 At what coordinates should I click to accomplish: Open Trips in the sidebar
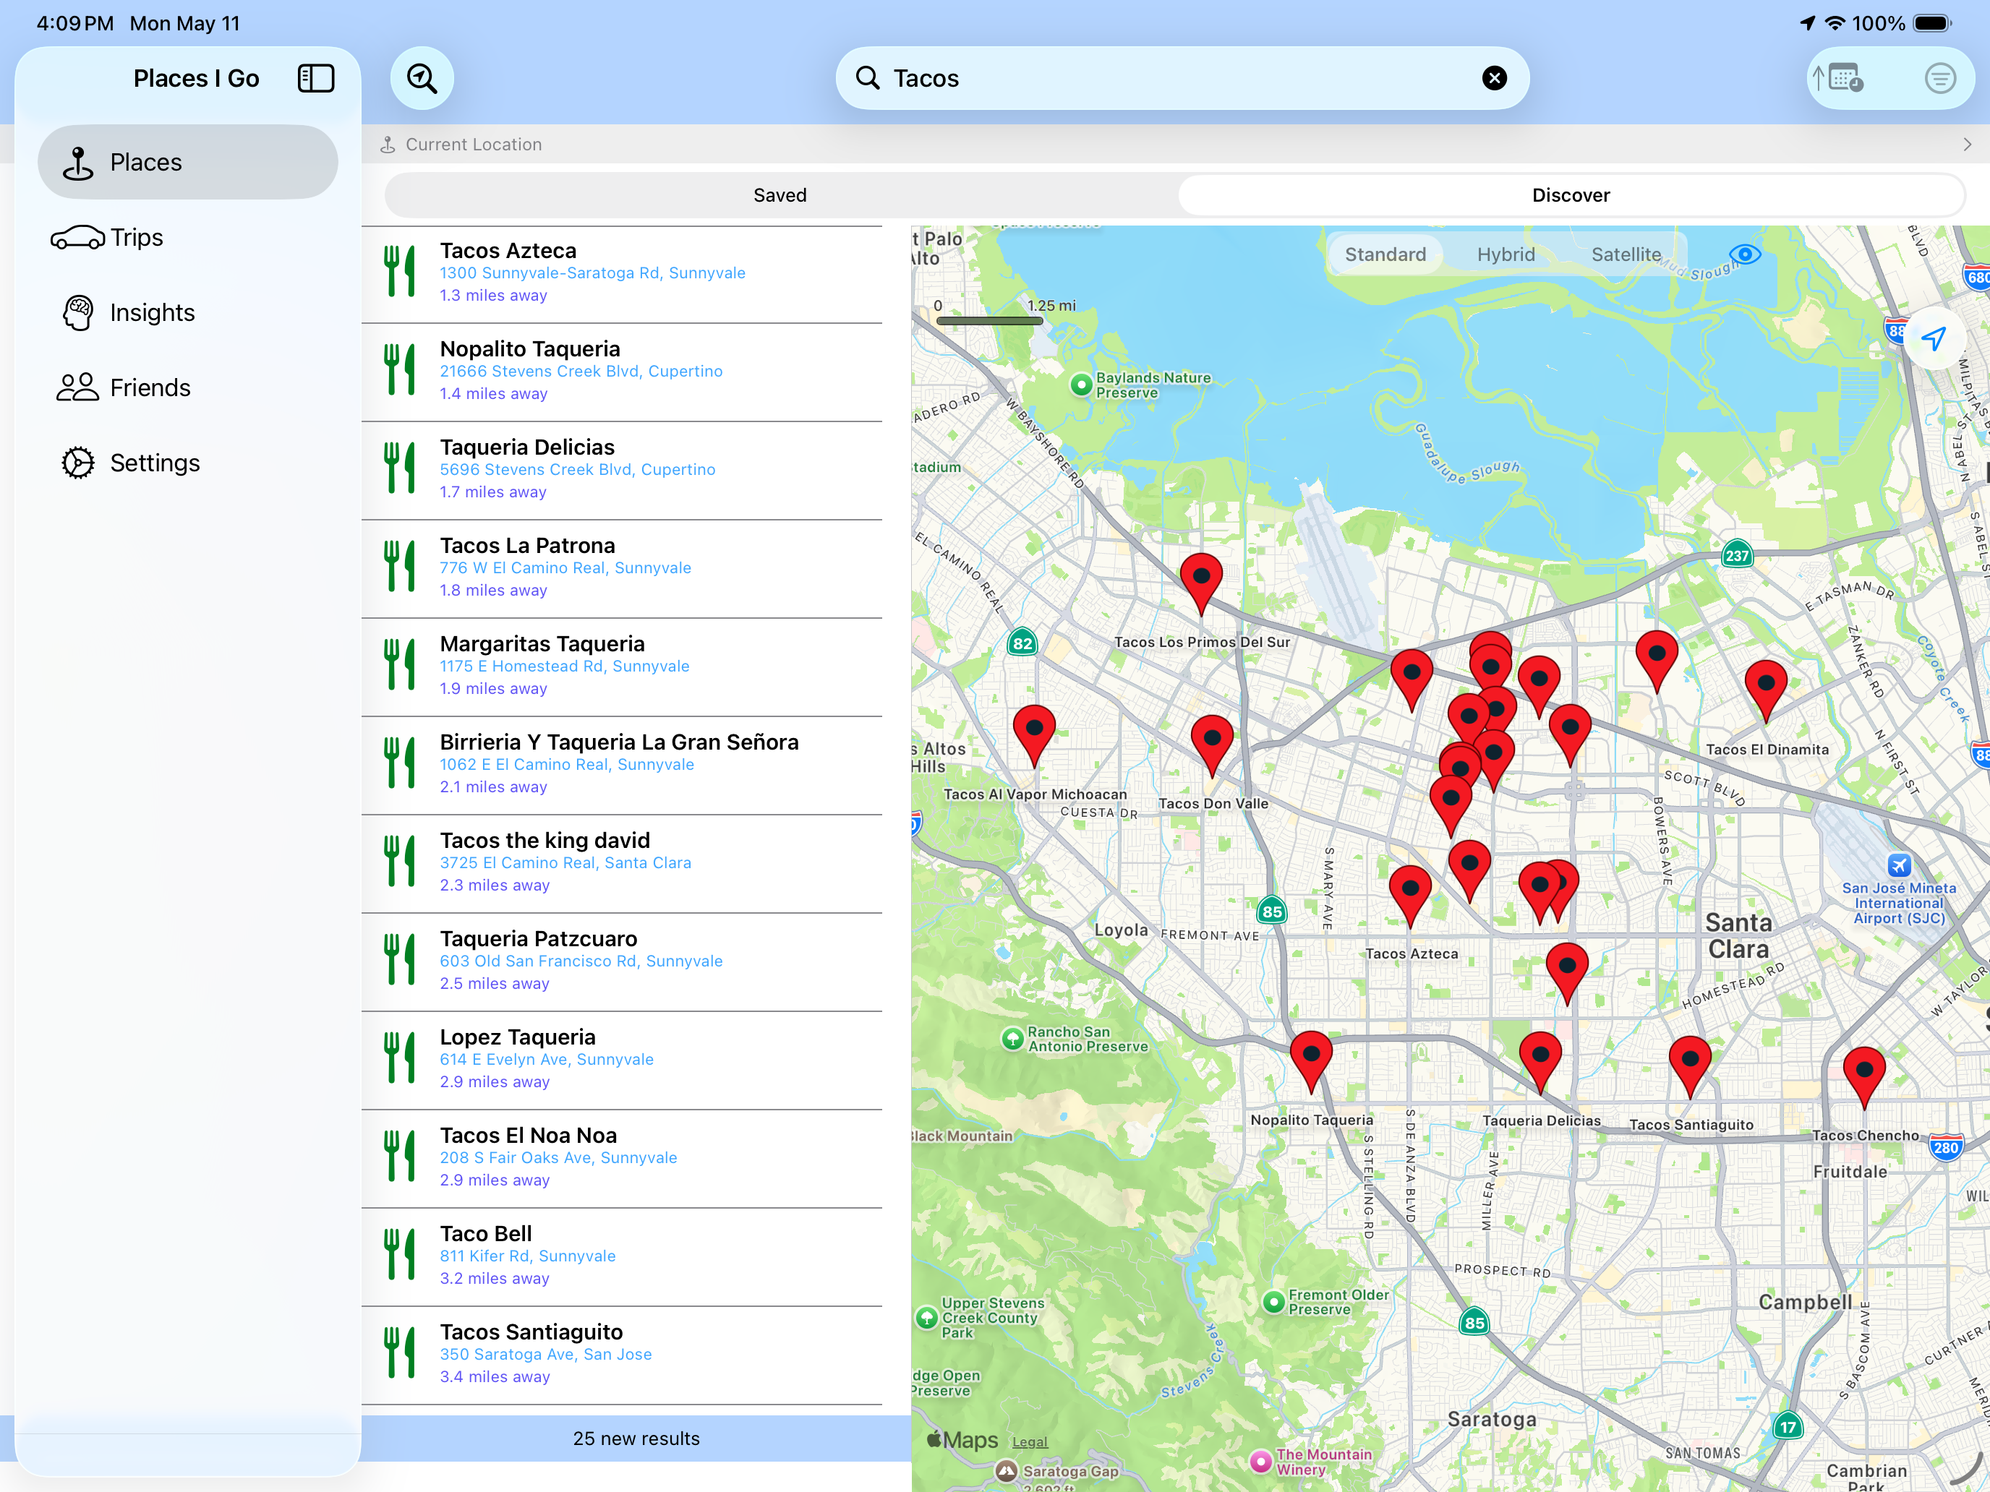click(188, 237)
